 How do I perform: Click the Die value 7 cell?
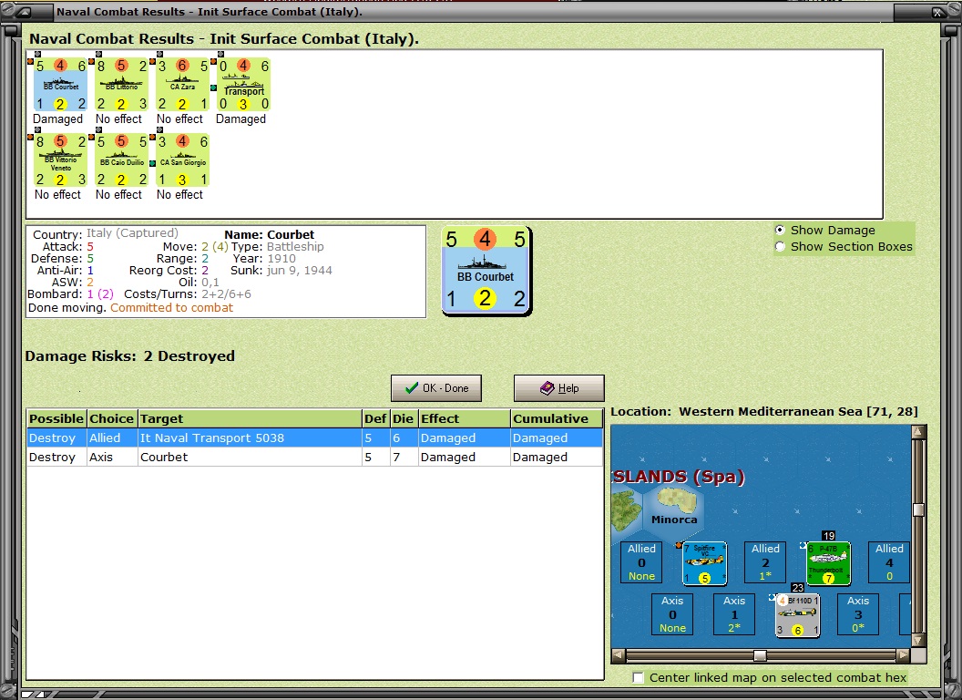tap(404, 457)
